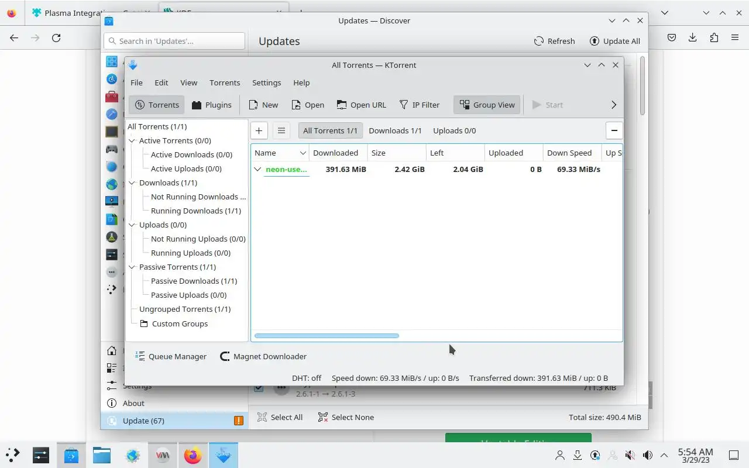This screenshot has width=749, height=468.
Task: Open the Plugins activity
Action: point(211,105)
